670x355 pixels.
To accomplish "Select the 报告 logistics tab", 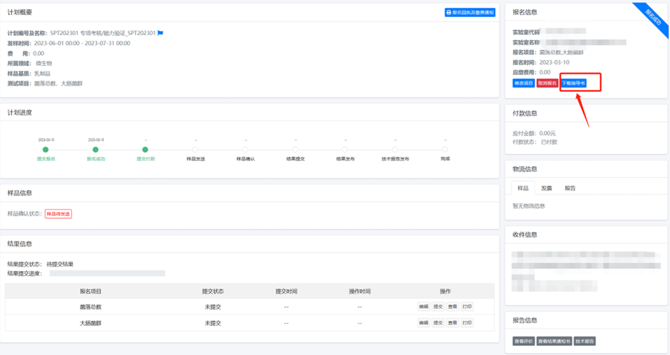I will click(569, 188).
